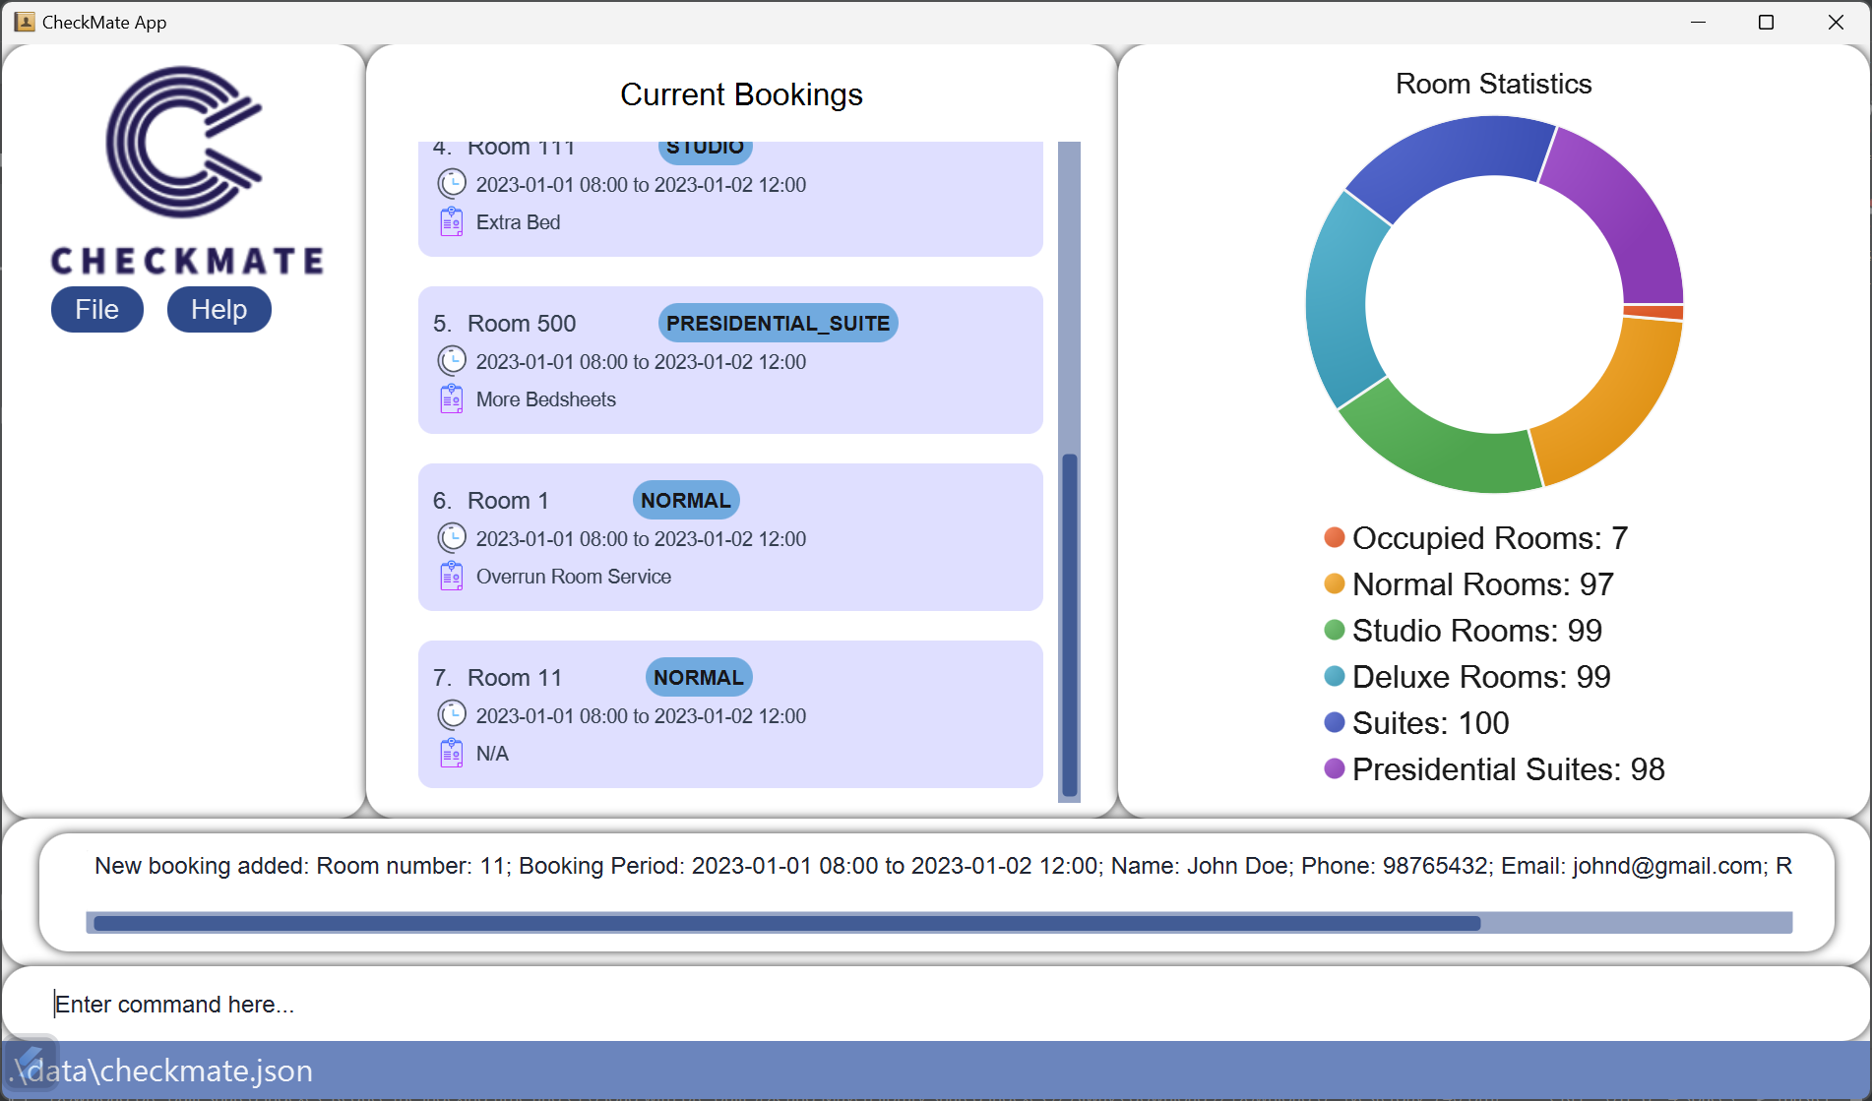Viewport: 1872px width, 1101px height.
Task: Open the Help menu
Action: (218, 310)
